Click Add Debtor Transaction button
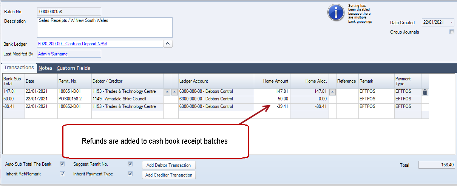The width and height of the screenshot is (457, 186). coord(169,165)
